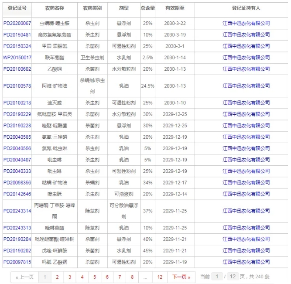Open registration WP20150017 link
The height and width of the screenshot is (284, 291).
17,58
